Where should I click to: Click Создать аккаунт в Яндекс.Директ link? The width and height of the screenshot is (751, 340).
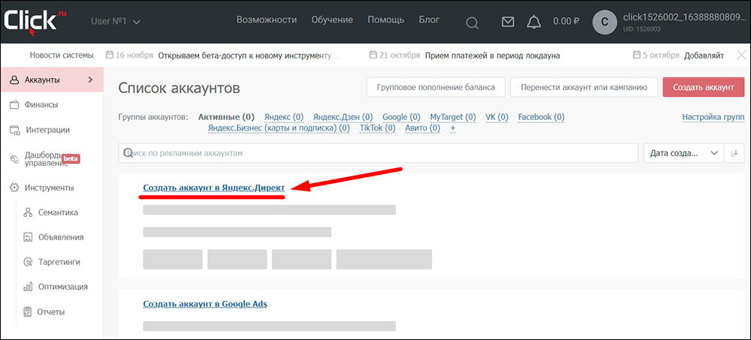tap(213, 188)
